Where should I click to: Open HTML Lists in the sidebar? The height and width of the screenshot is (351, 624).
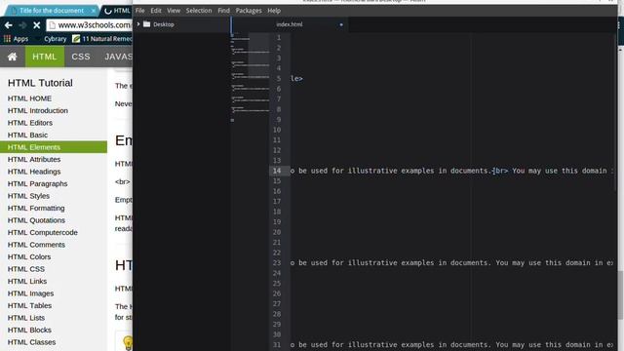coord(26,318)
